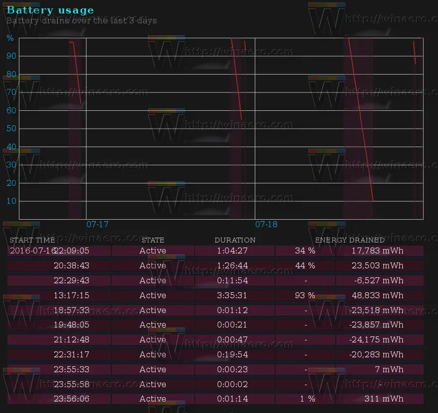The height and width of the screenshot is (413, 438).
Task: Select duration 0:11:54
Action: tap(232, 280)
